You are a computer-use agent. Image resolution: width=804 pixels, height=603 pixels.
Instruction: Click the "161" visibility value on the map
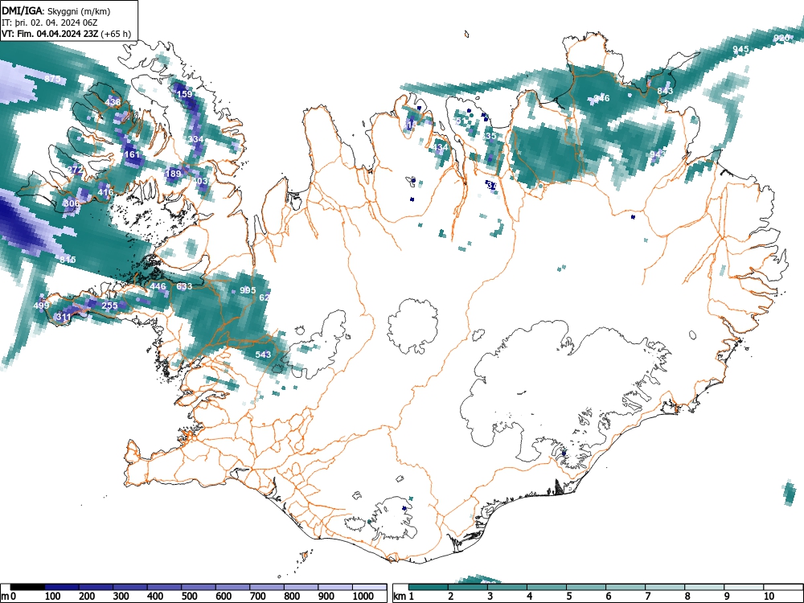[132, 154]
